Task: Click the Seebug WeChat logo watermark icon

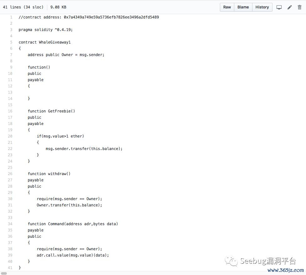Action: tap(232, 261)
